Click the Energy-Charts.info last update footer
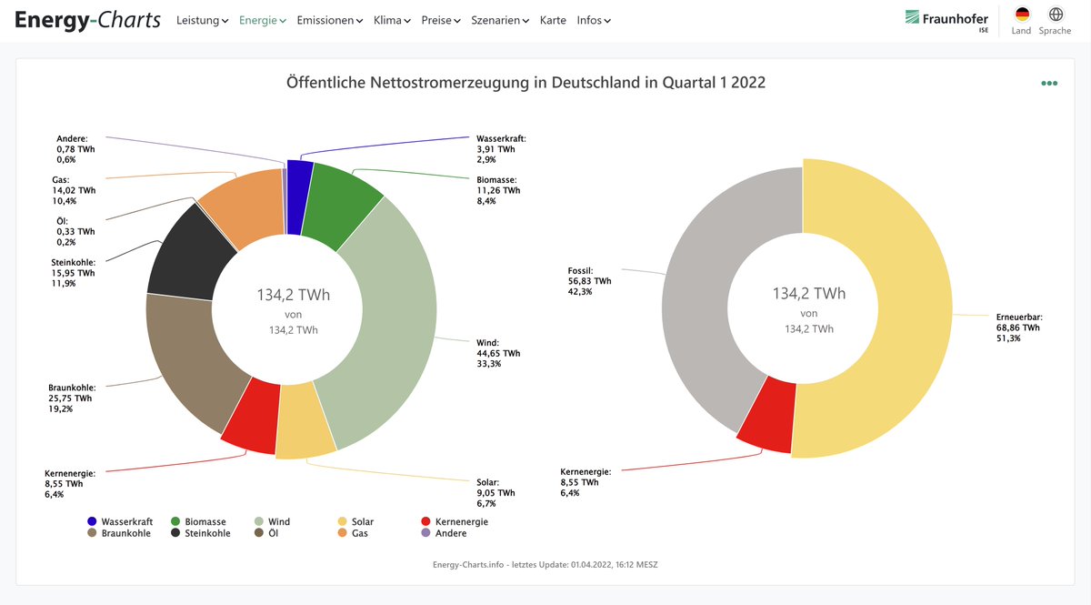Screen dimensions: 1091x605 (545, 564)
